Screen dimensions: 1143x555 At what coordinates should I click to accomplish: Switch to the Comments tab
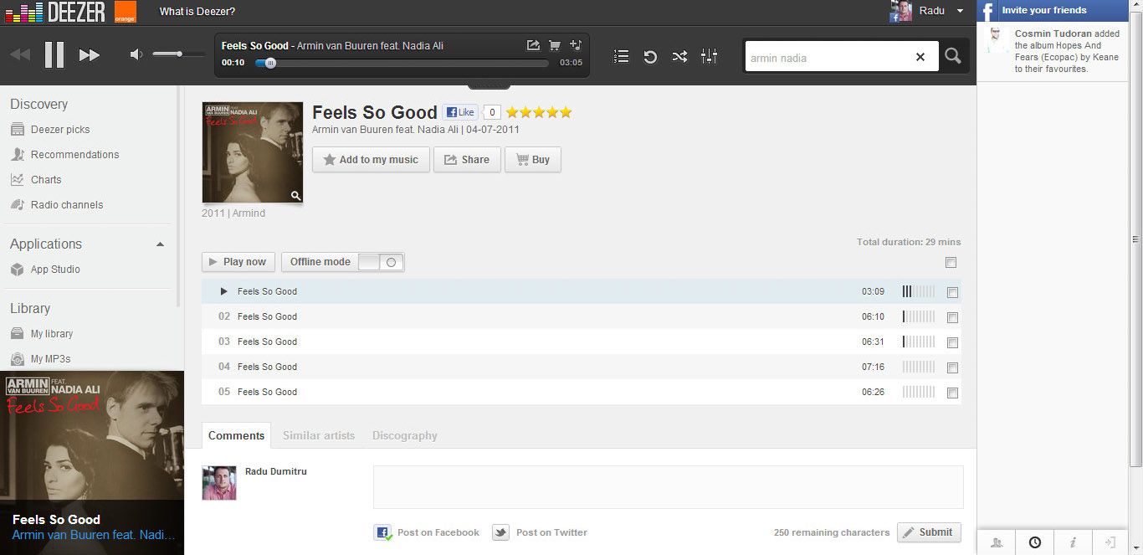point(236,435)
